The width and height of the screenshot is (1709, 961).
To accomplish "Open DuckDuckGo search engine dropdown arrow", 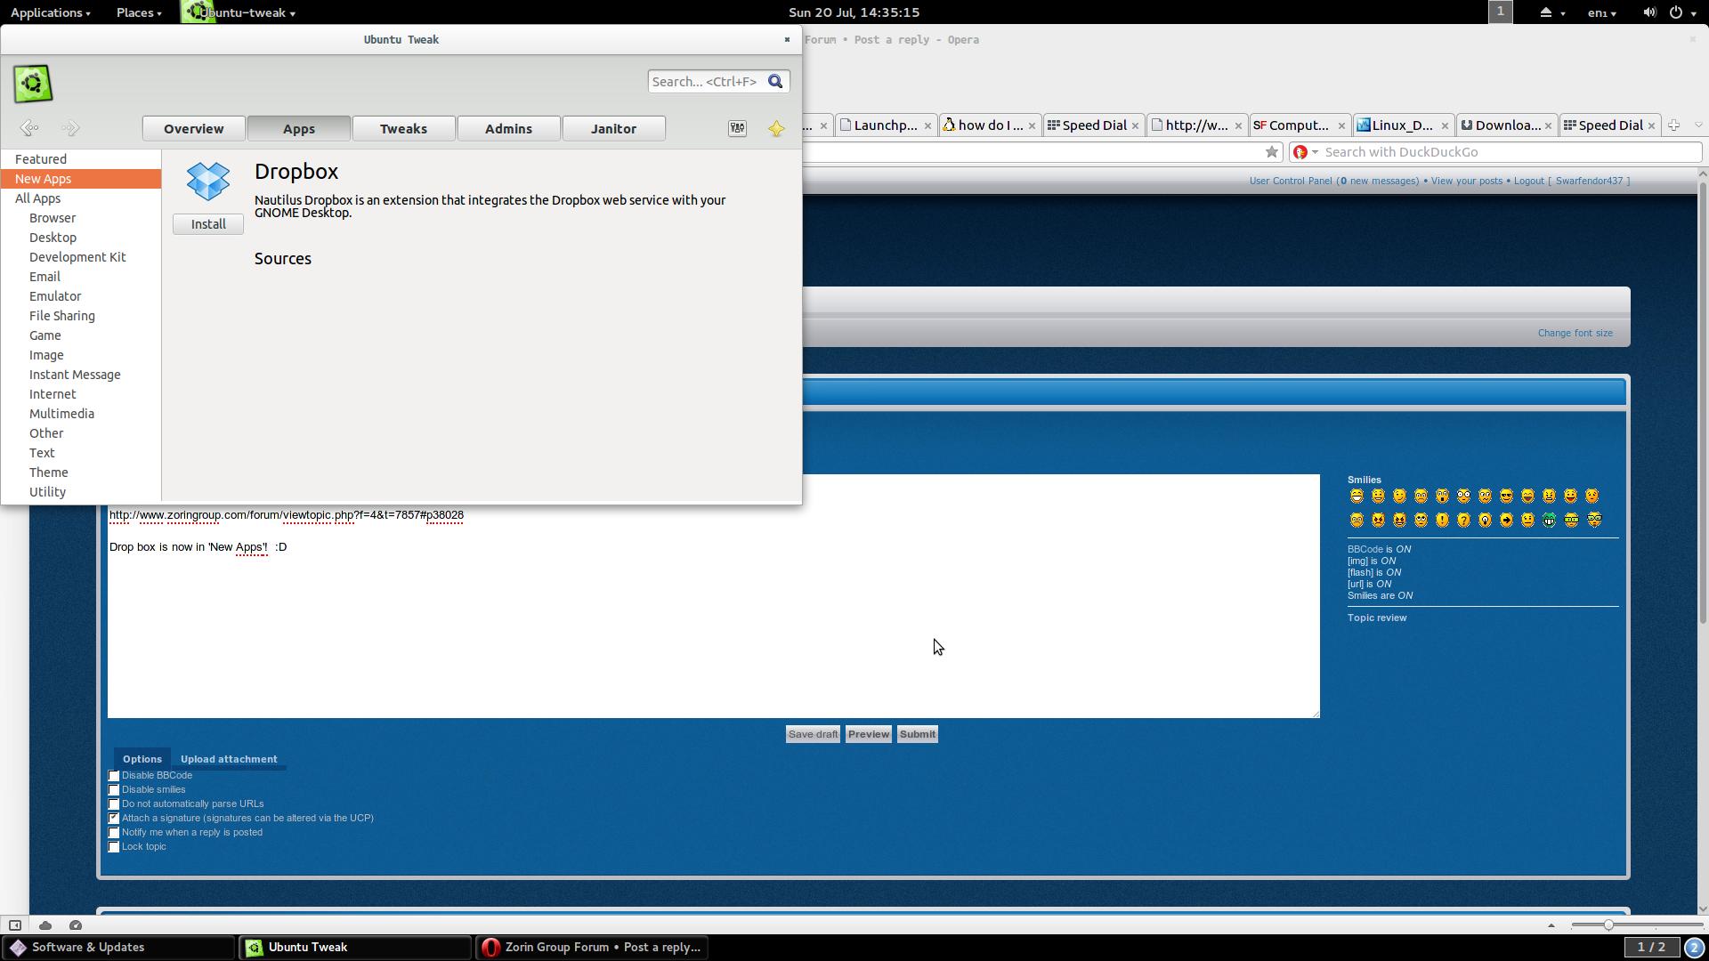I will coord(1315,152).
